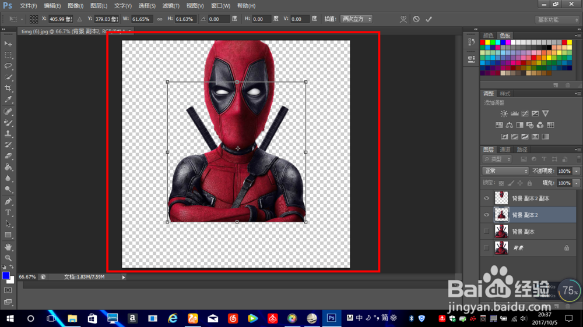Toggle link between width and height

click(160, 19)
